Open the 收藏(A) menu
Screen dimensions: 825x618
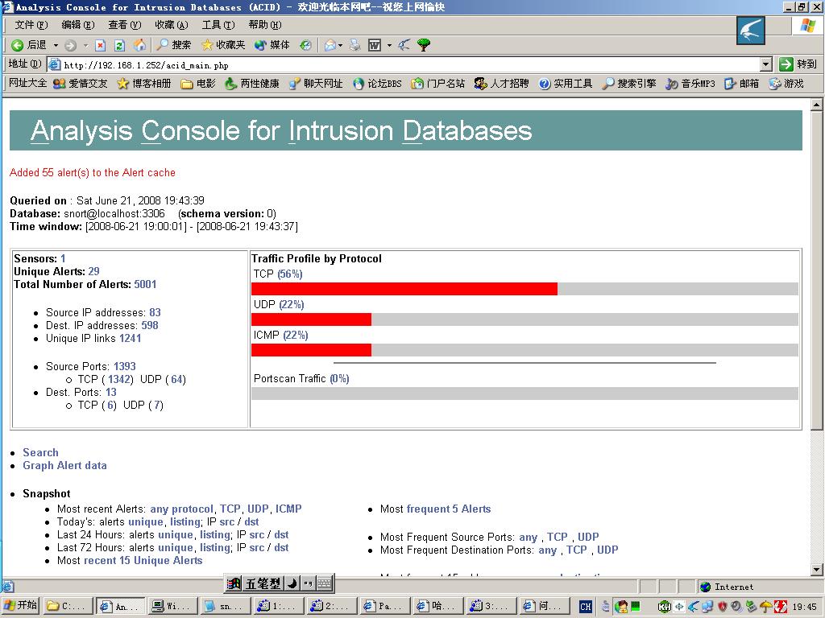(172, 25)
